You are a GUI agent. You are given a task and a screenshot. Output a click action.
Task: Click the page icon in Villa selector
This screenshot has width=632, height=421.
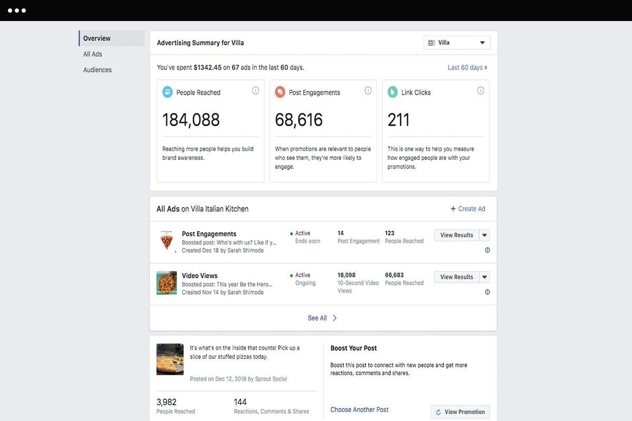point(431,43)
